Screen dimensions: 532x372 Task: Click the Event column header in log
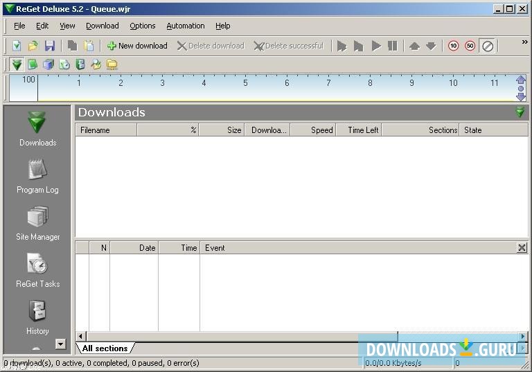point(358,248)
